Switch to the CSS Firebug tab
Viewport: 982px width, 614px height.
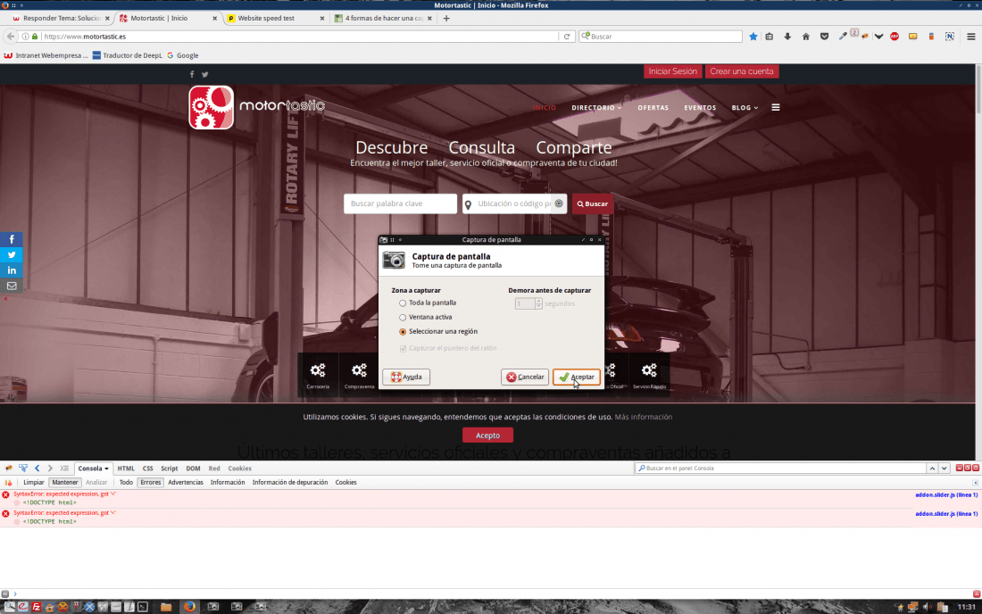(148, 469)
